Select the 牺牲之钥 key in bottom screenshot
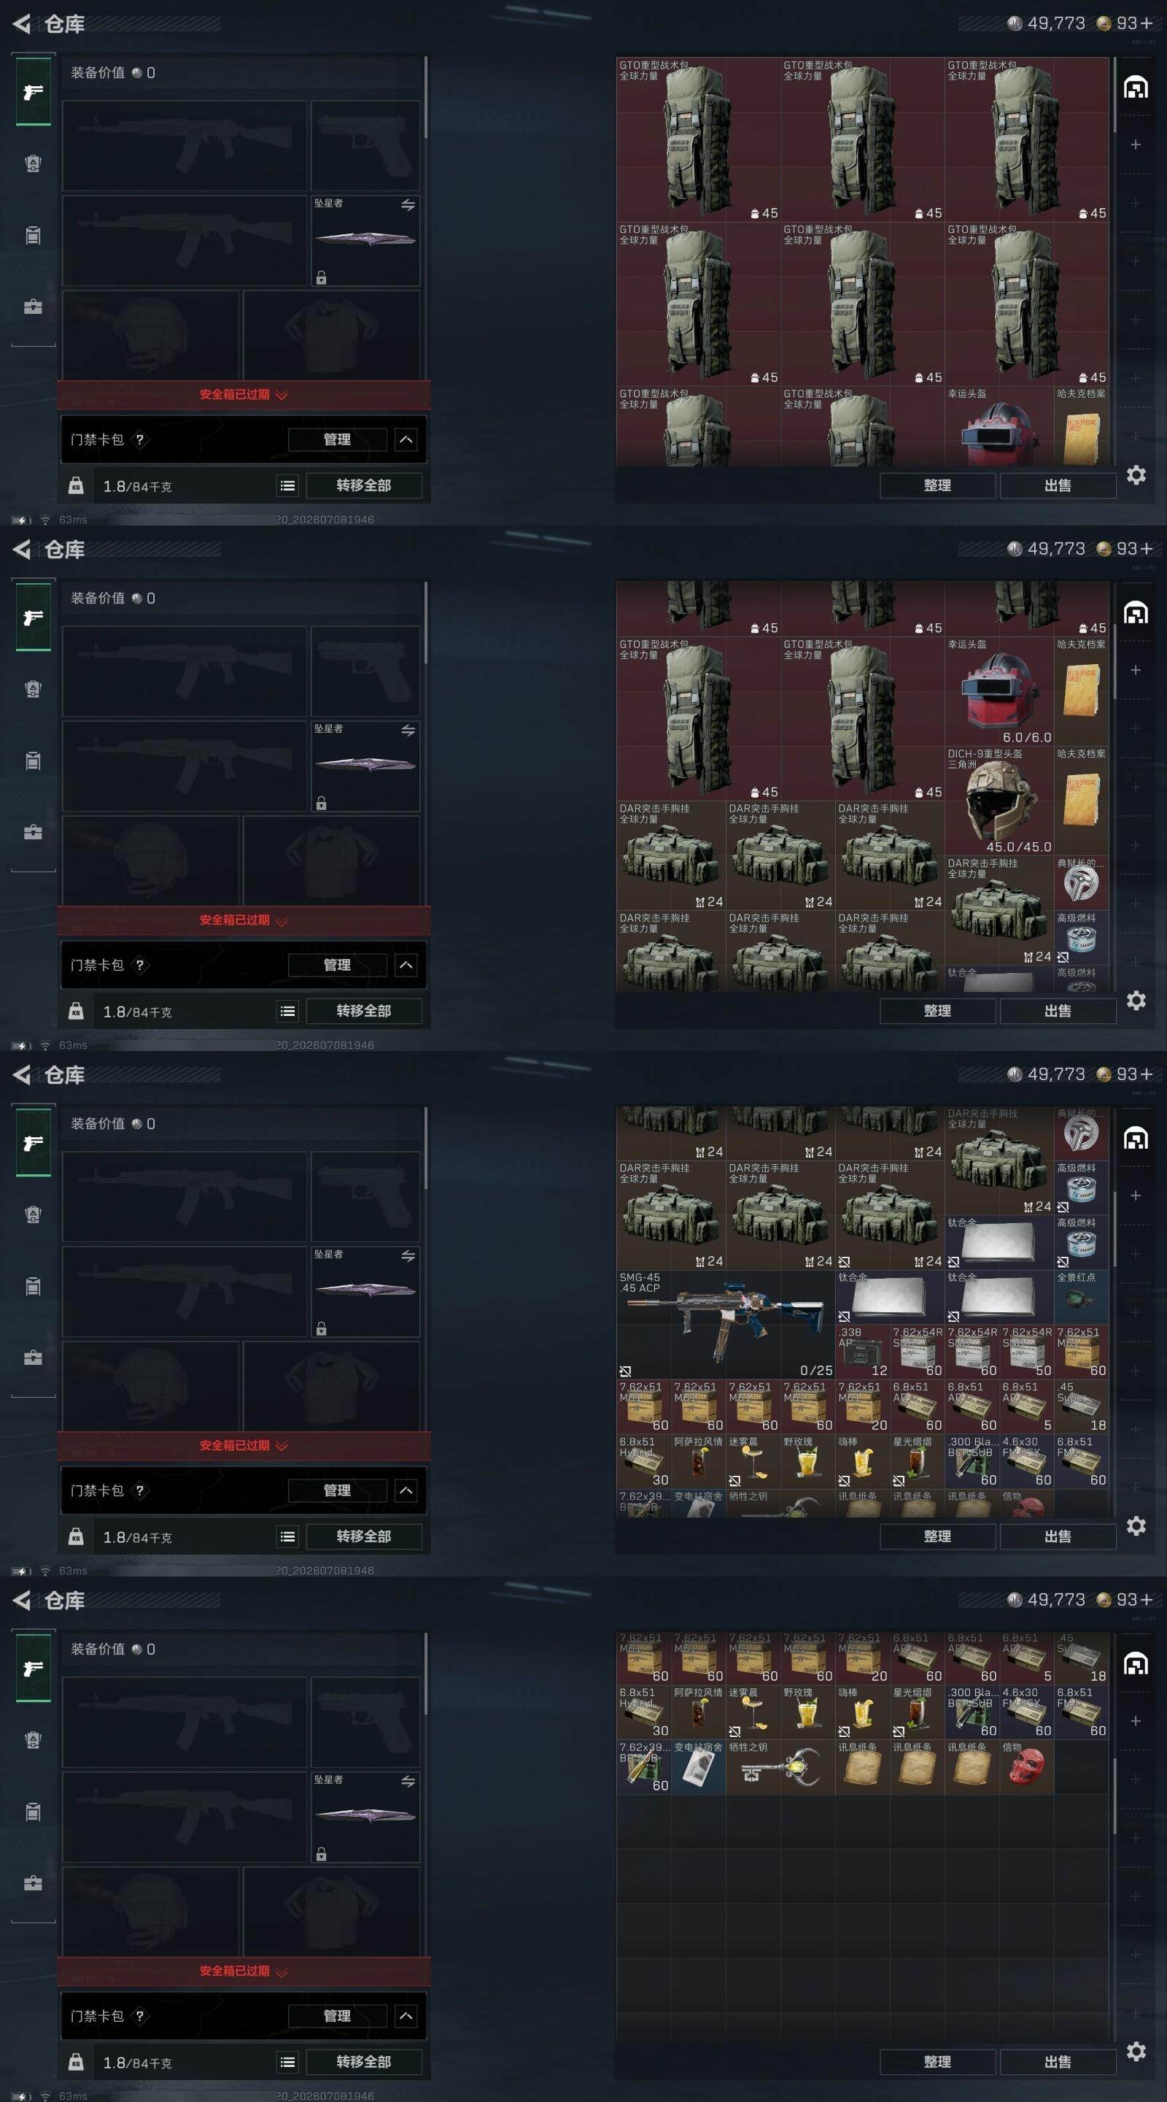The width and height of the screenshot is (1167, 2102). tap(780, 1768)
